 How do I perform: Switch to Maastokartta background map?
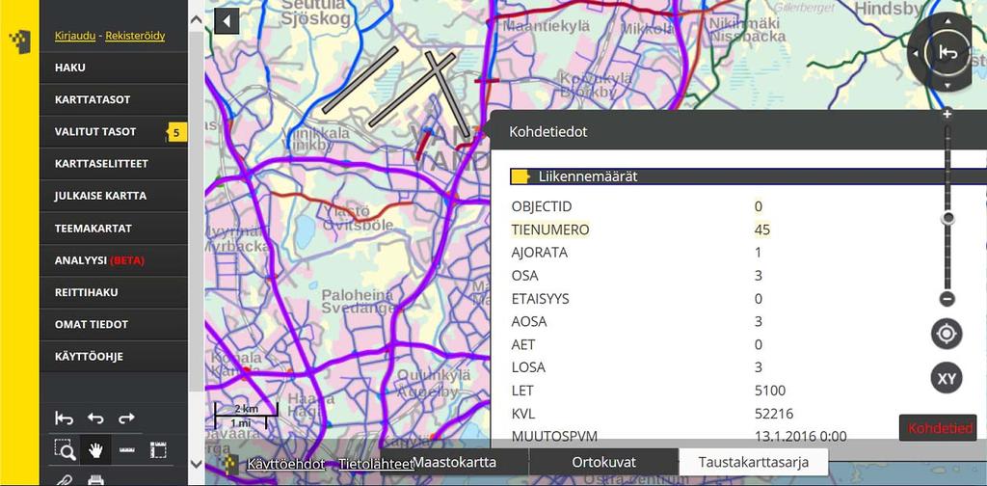tap(454, 462)
